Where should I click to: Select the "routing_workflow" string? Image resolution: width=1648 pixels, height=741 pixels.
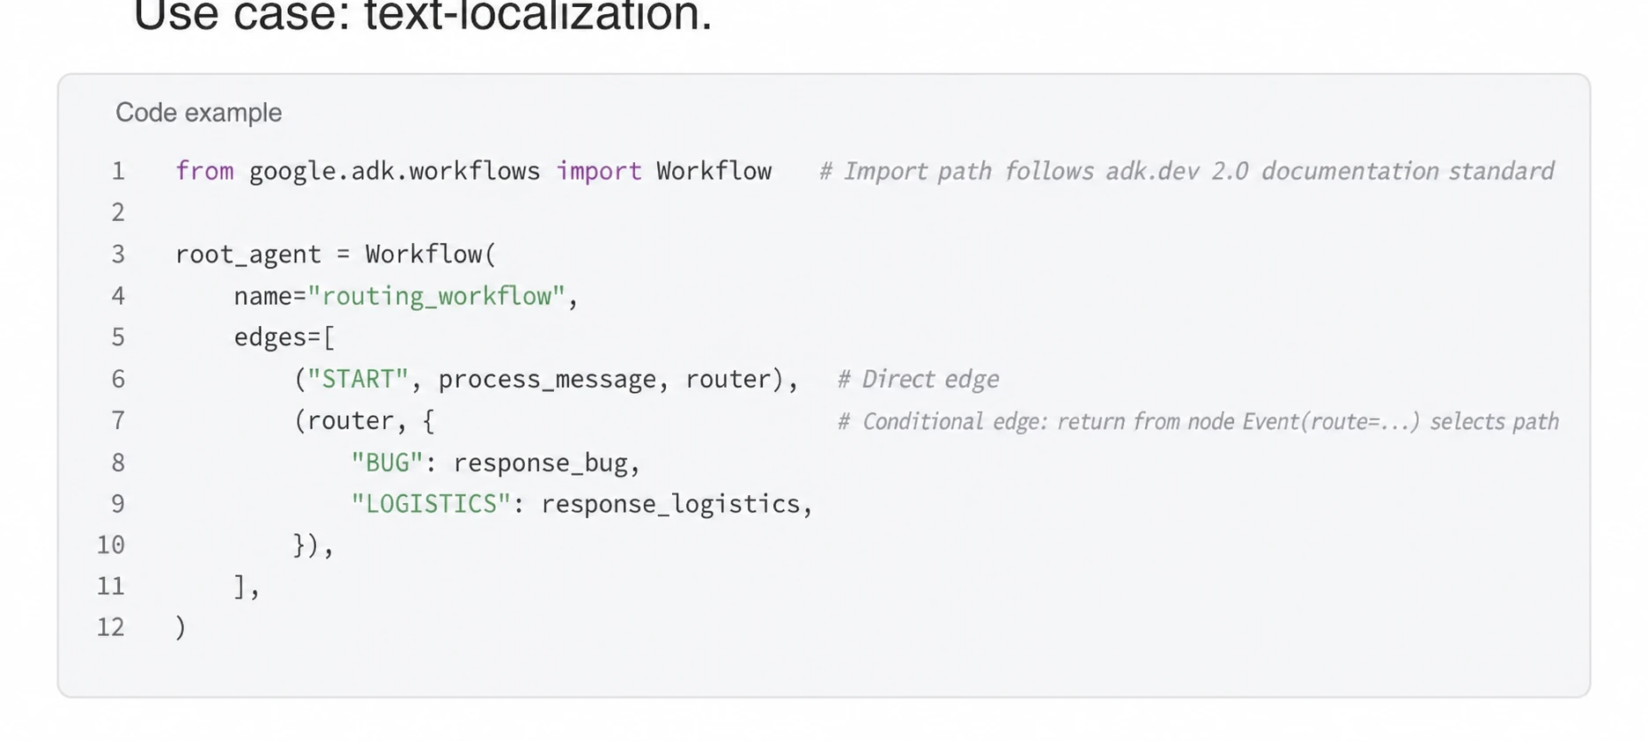click(436, 296)
